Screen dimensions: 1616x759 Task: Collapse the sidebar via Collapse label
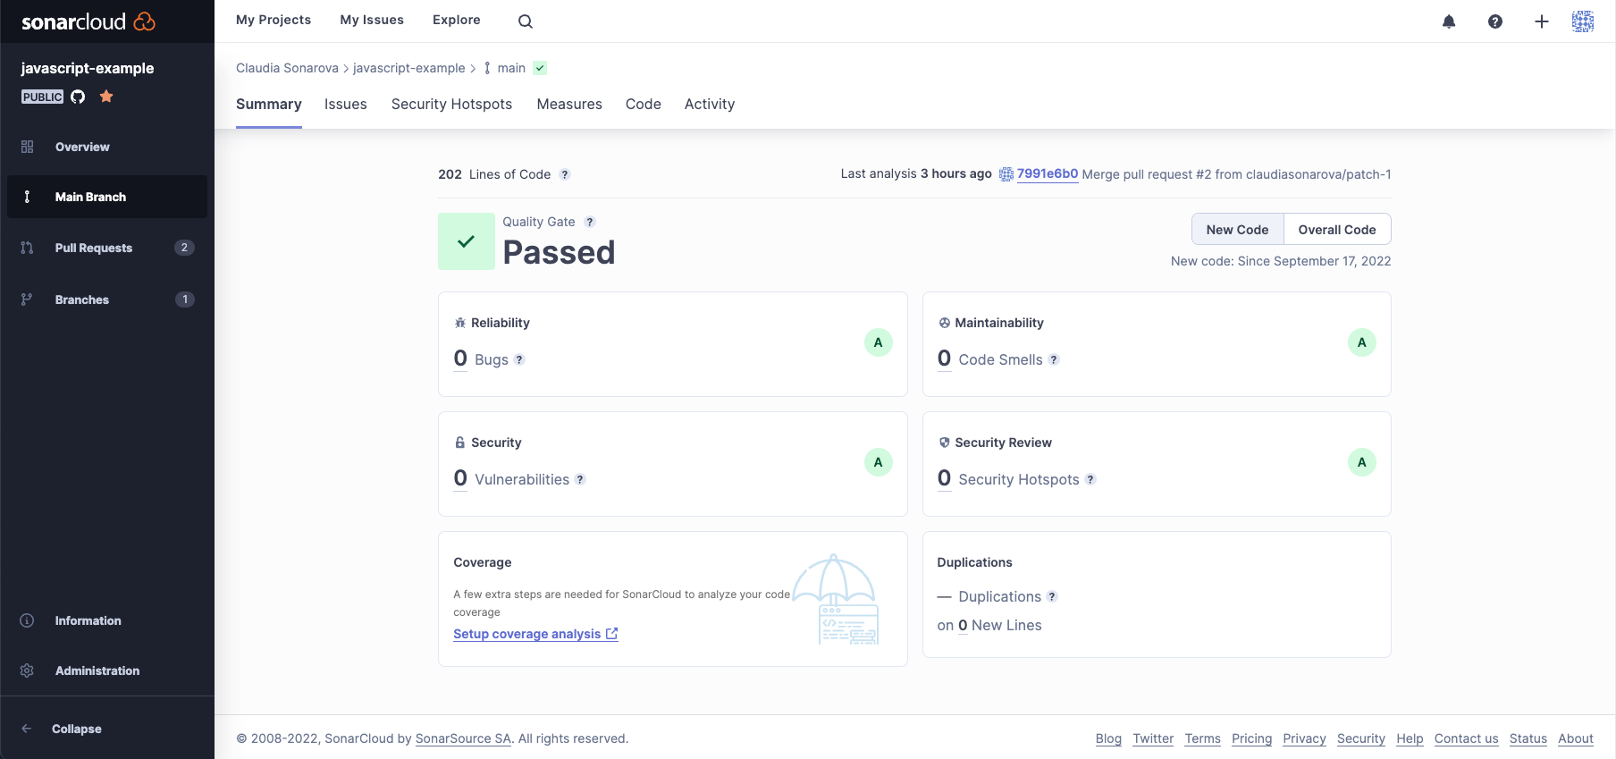77,729
